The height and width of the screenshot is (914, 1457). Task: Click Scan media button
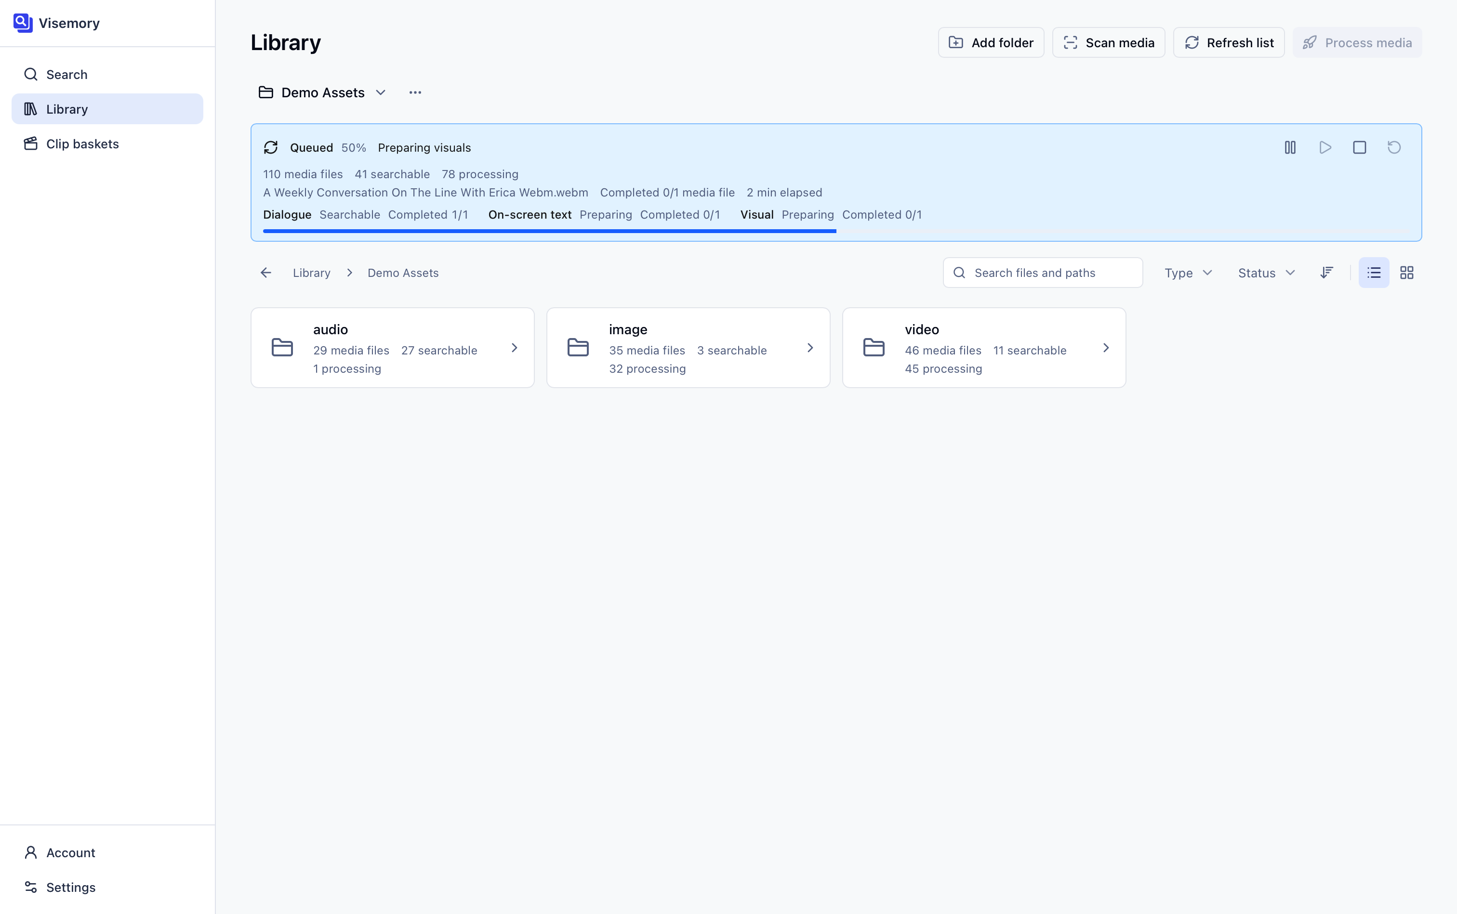1108,42
